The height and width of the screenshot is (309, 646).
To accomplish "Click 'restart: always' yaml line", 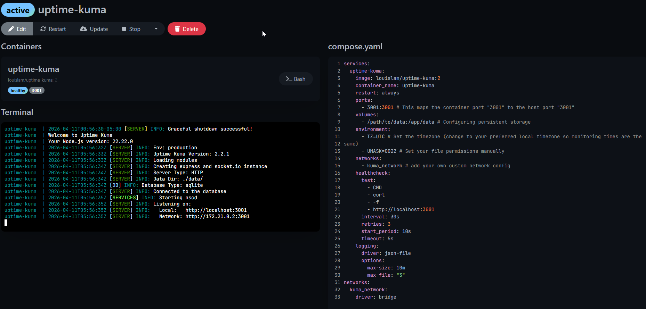I will (x=377, y=93).
